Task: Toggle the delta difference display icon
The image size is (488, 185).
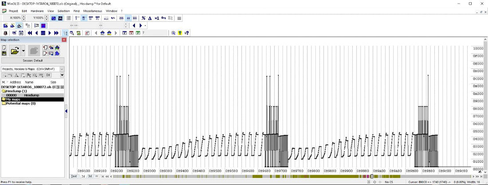Action: click(150, 18)
